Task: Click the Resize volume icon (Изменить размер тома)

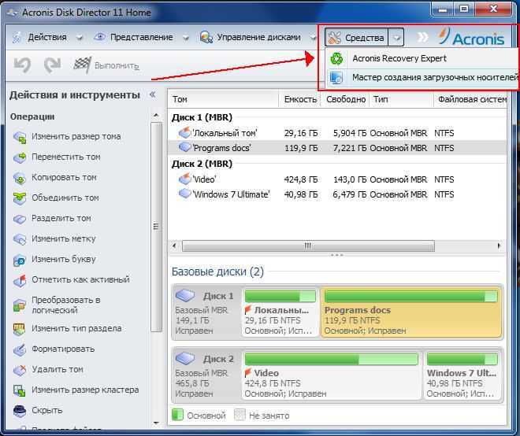Action: pos(20,137)
